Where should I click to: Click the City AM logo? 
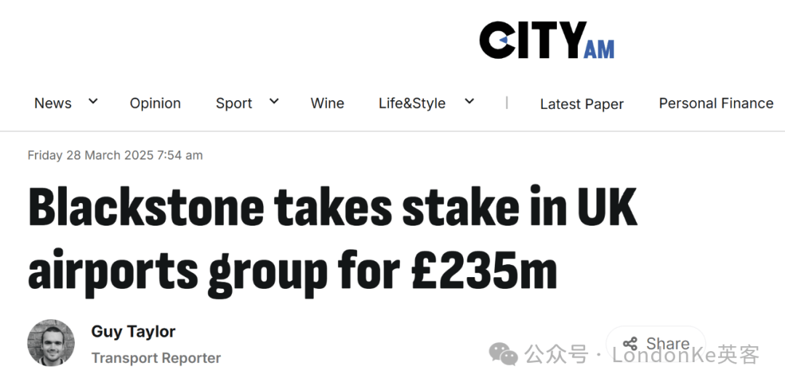547,40
